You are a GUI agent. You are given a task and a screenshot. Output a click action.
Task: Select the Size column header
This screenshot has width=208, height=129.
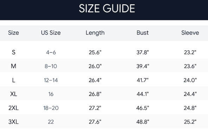[13, 33]
